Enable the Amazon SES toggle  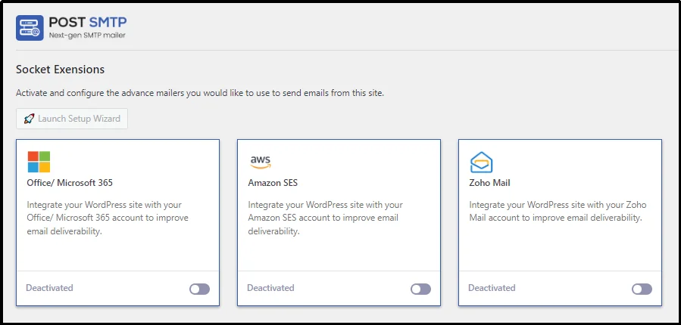[420, 289]
